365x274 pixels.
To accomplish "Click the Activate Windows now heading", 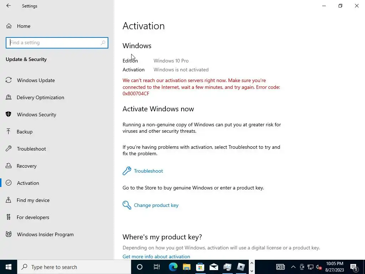I will point(158,109).
